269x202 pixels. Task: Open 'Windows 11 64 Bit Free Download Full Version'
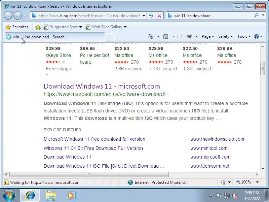point(93,148)
